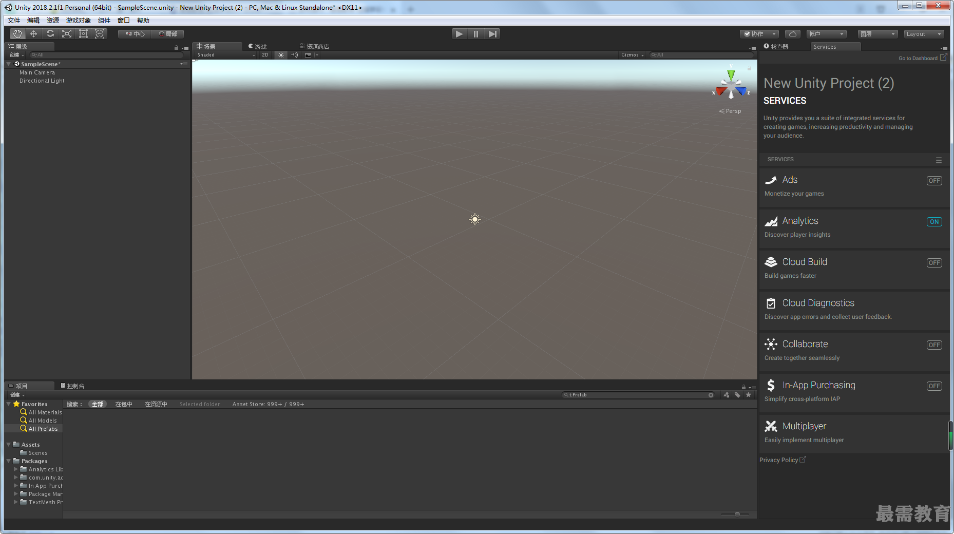This screenshot has height=534, width=954.
Task: Open the Cloud Diagnostics service
Action: tap(854, 310)
